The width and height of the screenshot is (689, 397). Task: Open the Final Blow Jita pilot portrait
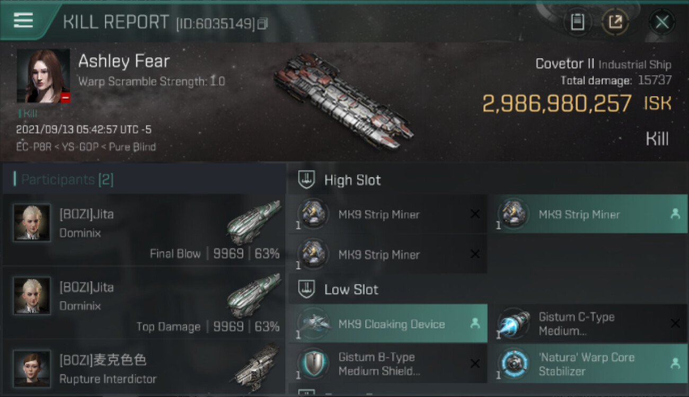(32, 223)
